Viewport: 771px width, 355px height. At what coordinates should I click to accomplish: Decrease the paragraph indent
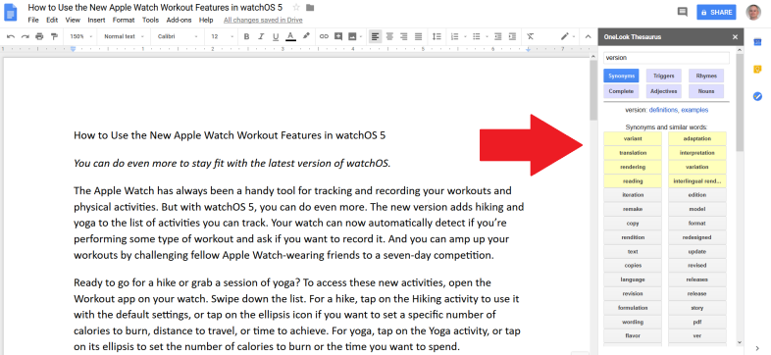498,36
